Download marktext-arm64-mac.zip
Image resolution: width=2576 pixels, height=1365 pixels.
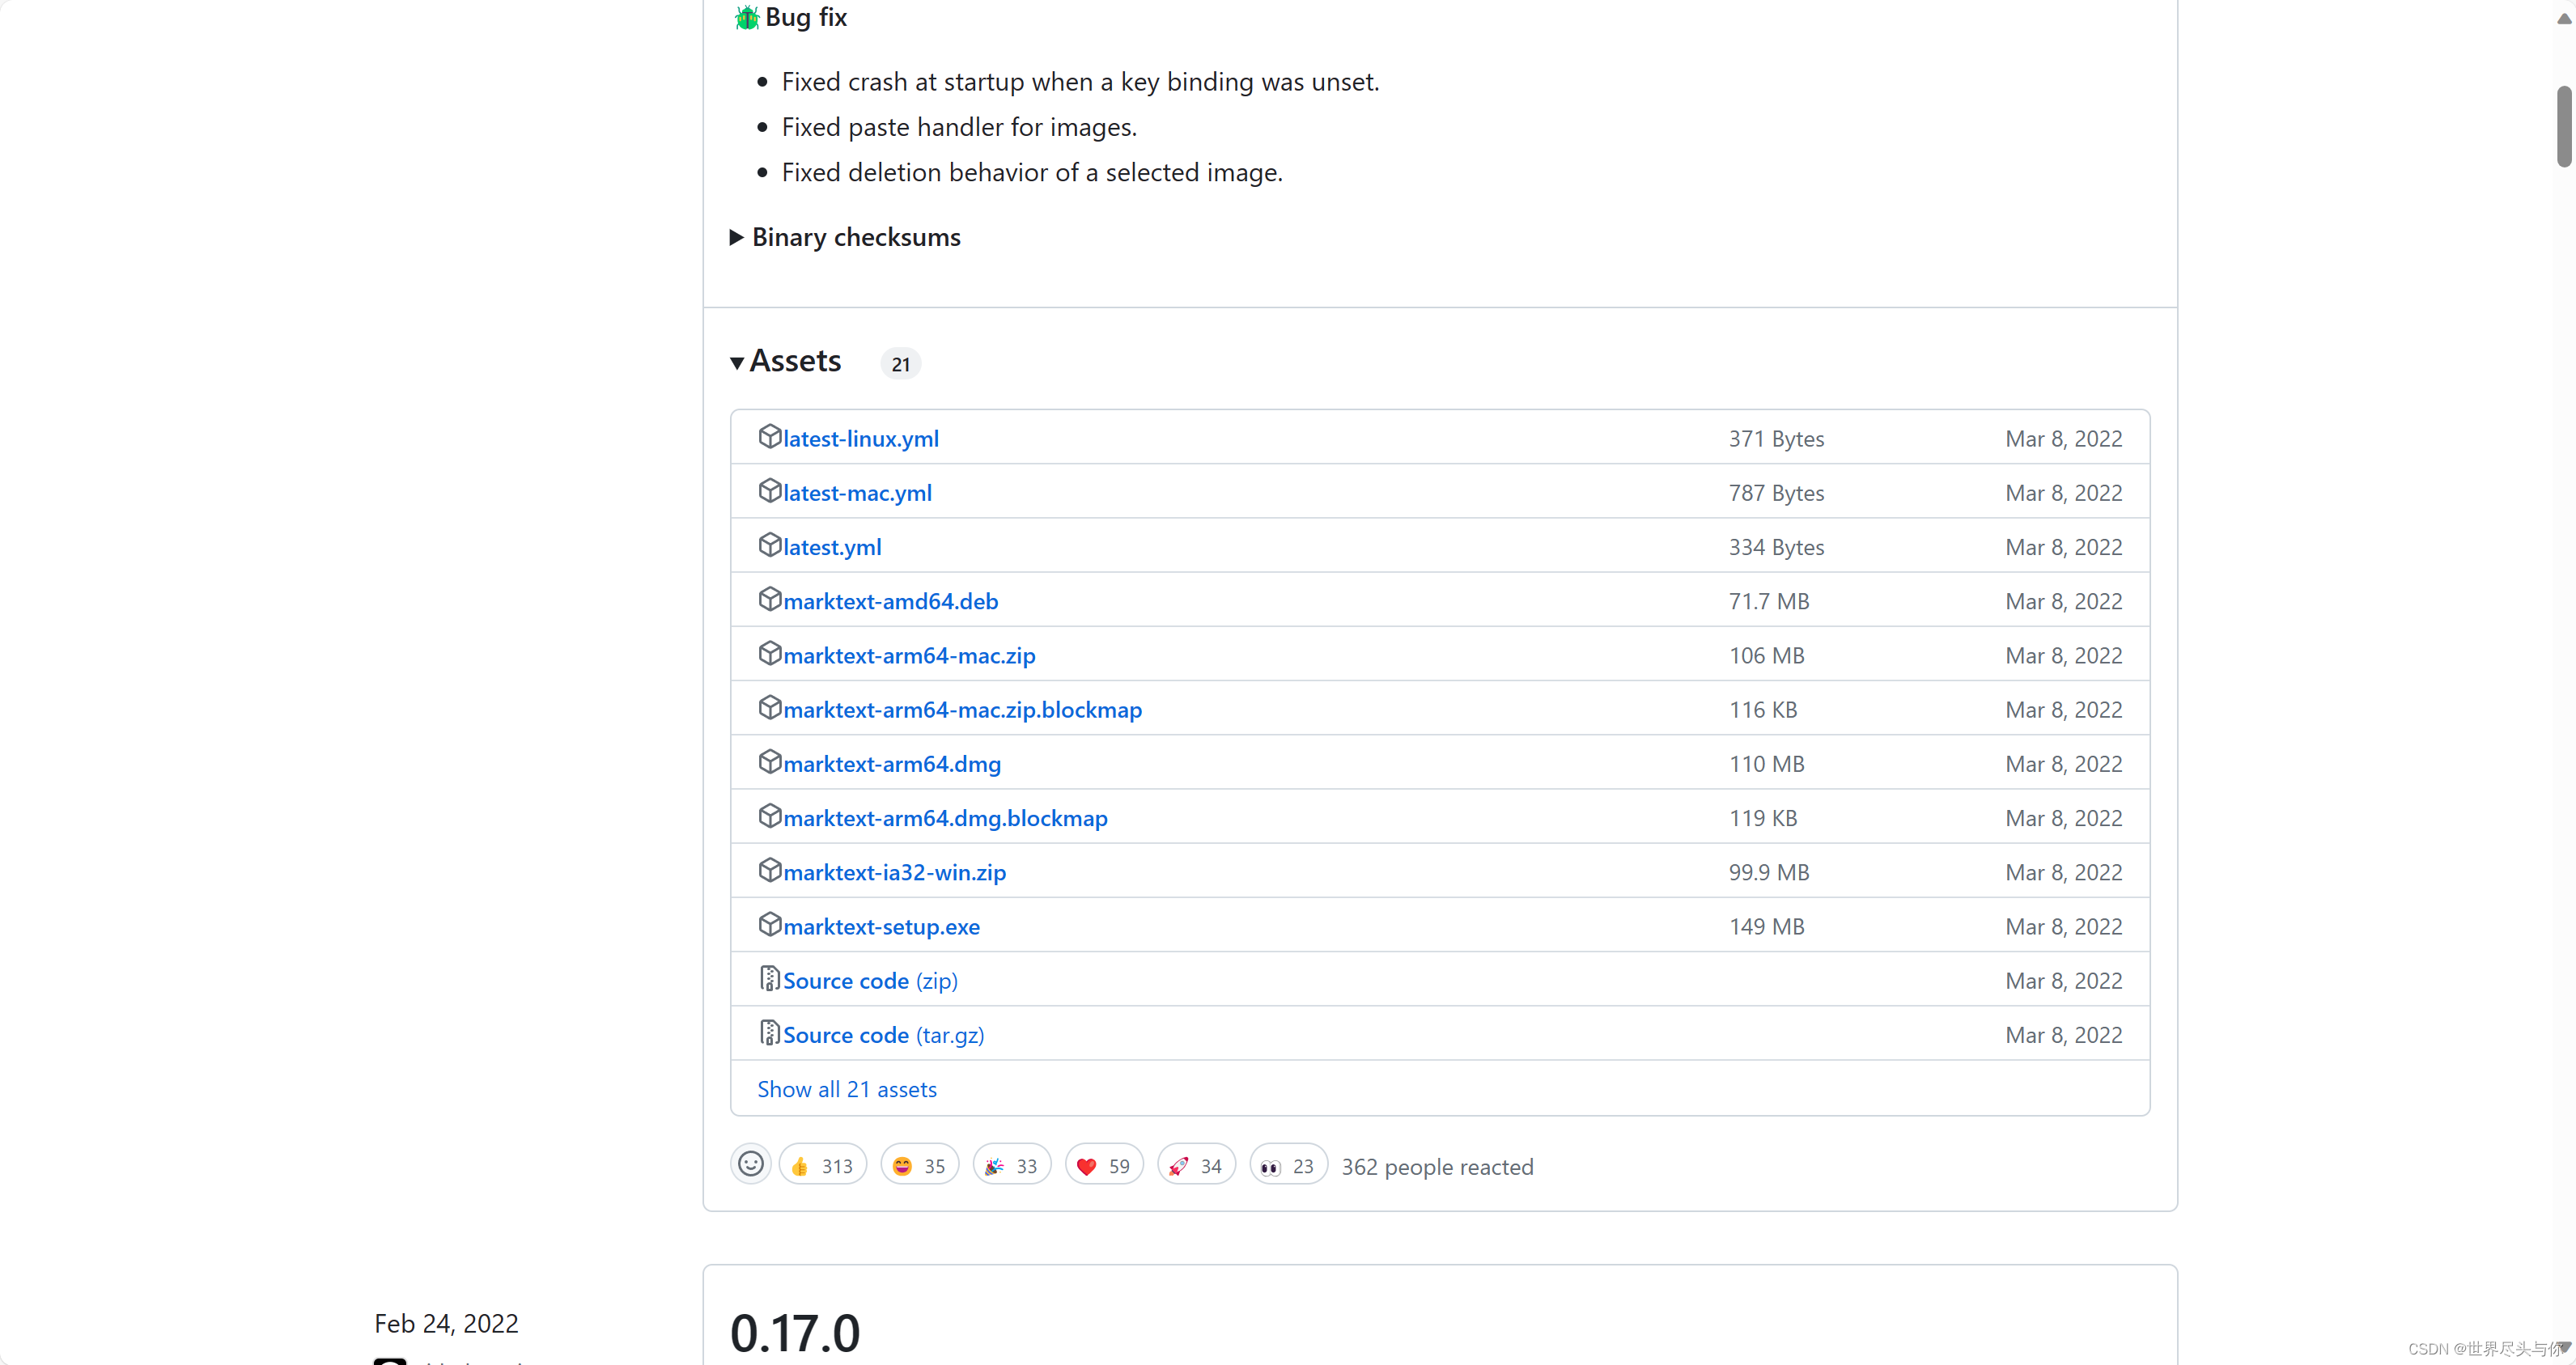click(x=908, y=654)
